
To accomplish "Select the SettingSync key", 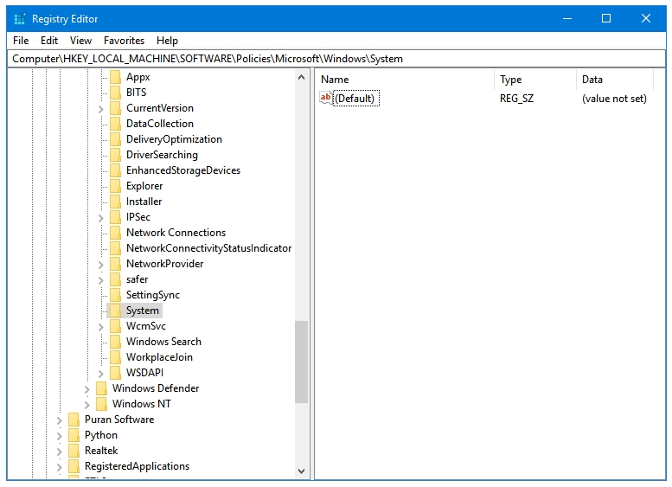I will pos(152,295).
